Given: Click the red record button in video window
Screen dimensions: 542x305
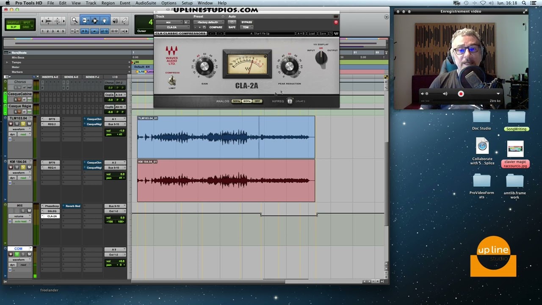Looking at the screenshot, I should [x=461, y=94].
